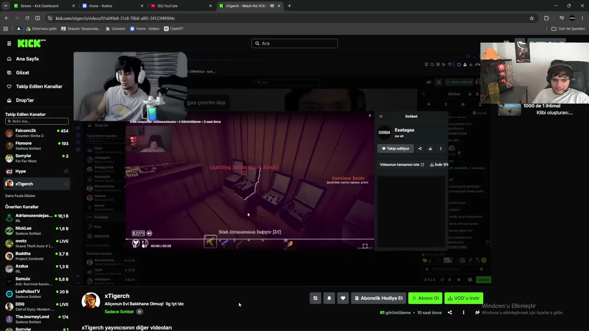Screen dimensions: 589x331
Task: Open Sorryiw channel playing Far Far West
Action: [37, 159]
